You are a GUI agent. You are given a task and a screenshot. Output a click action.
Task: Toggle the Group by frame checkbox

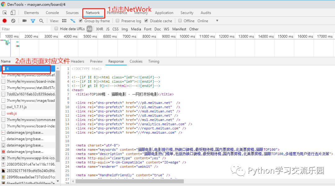81,21
